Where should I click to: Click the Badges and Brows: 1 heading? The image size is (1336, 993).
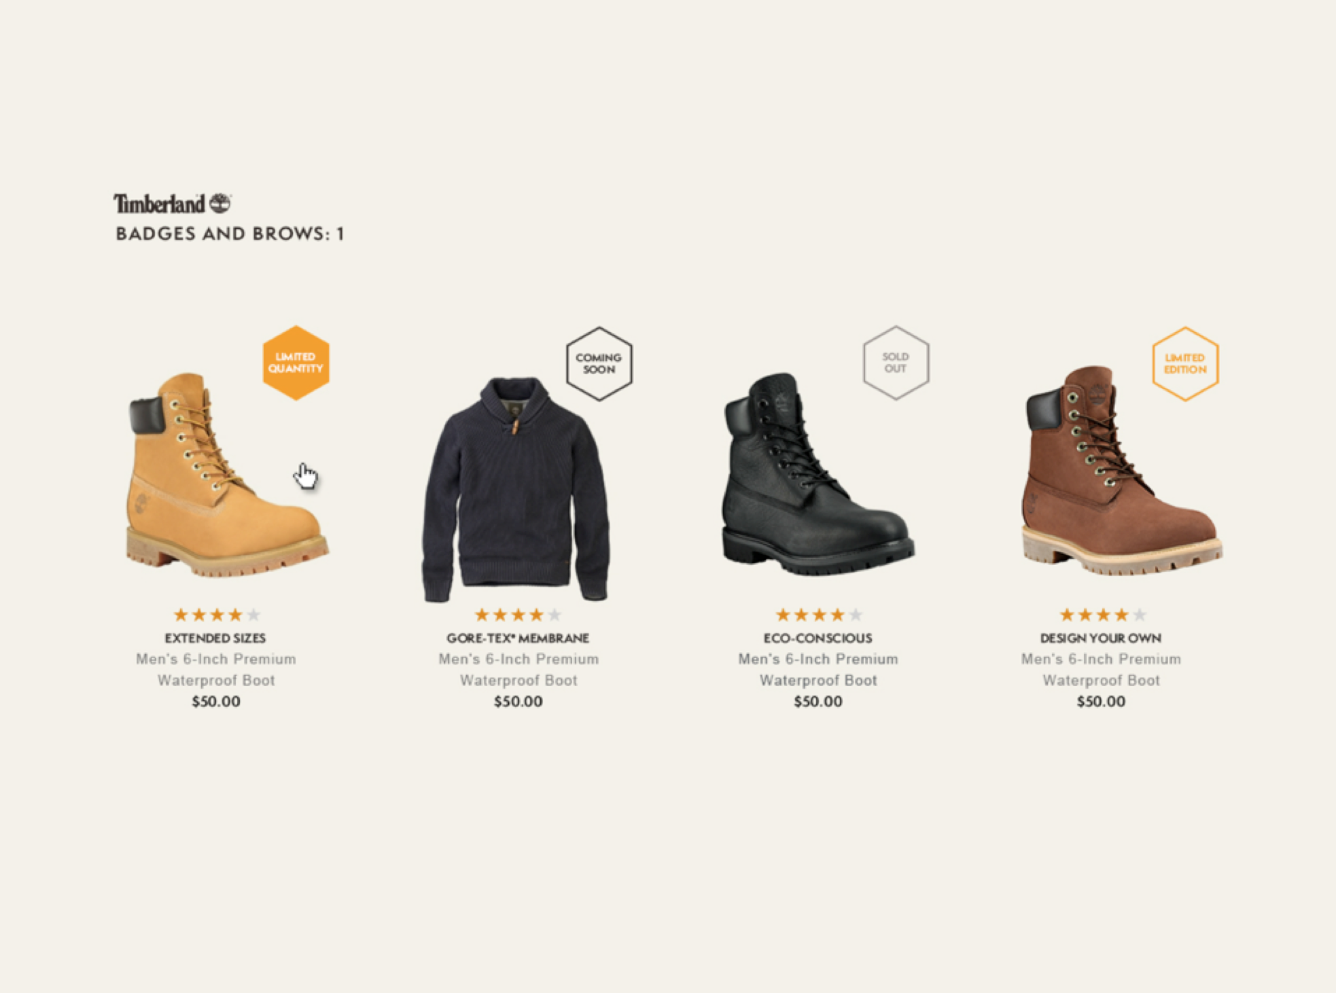click(230, 234)
